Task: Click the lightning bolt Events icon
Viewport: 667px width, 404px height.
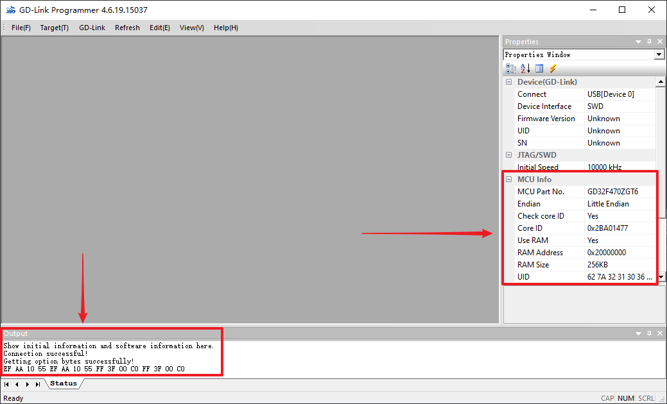Action: point(553,69)
